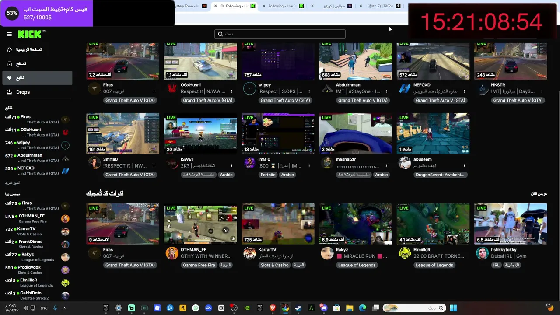Viewport: 560px width, 315px height.
Task: Open League of Legends tag under ElmiilloR's card
Action: [x=434, y=265]
